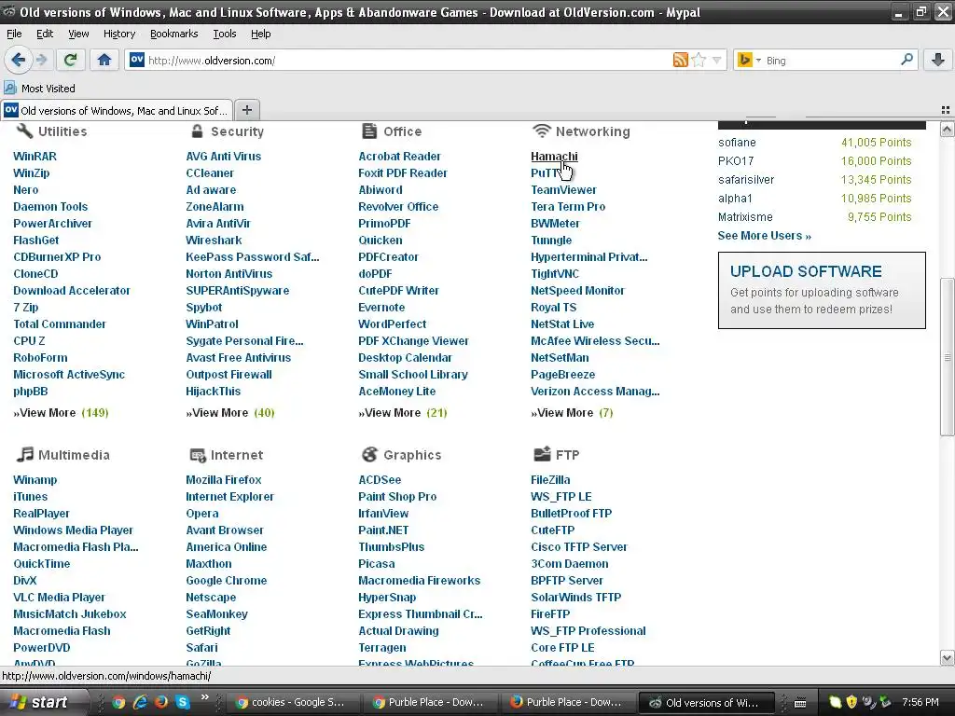This screenshot has width=955, height=716.
Task: Click the Forward arrow button
Action: 41,60
